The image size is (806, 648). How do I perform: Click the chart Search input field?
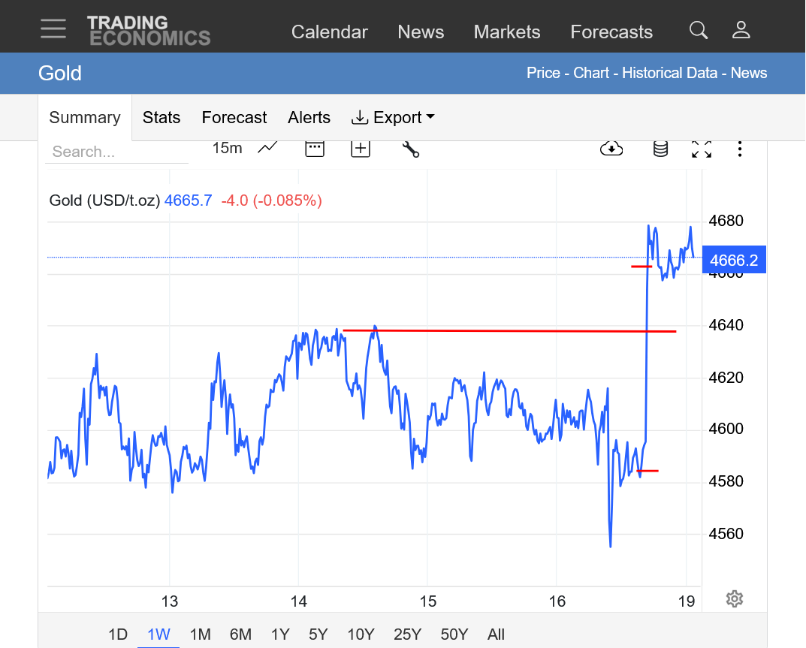point(116,152)
